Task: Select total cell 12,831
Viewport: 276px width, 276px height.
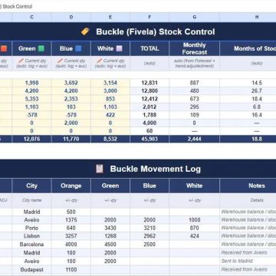Action: click(x=149, y=83)
